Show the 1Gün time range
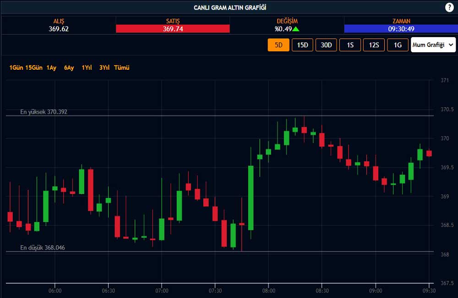Viewport: 458px width, 298px height. [16, 68]
